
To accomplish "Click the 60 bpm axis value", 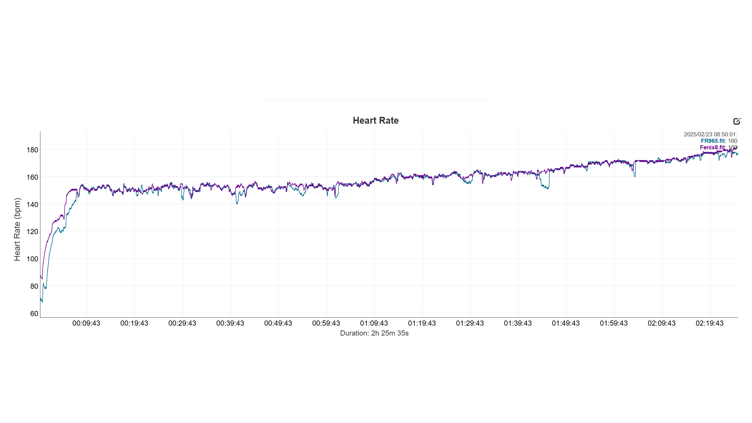I will coord(34,314).
